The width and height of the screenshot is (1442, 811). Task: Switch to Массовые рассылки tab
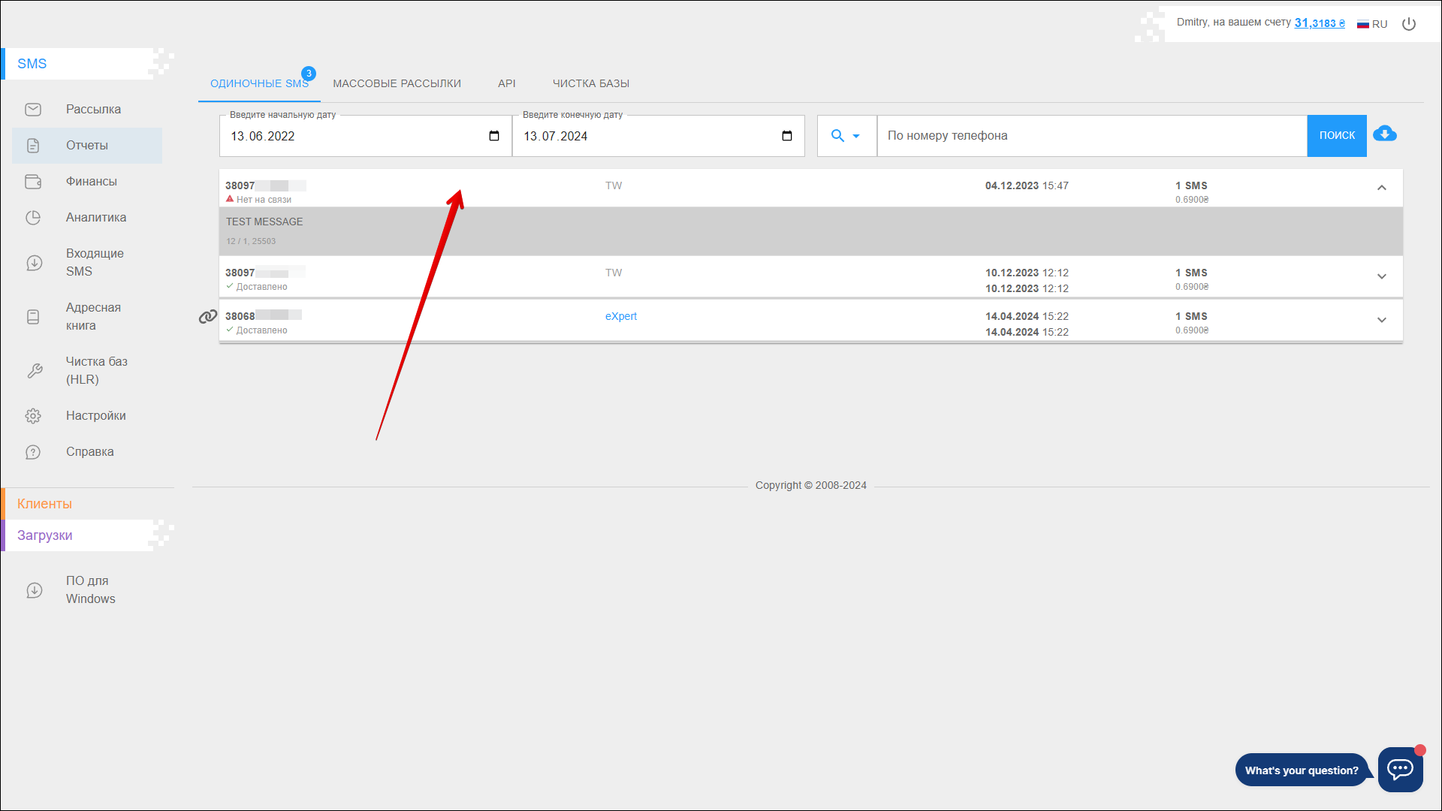point(397,83)
